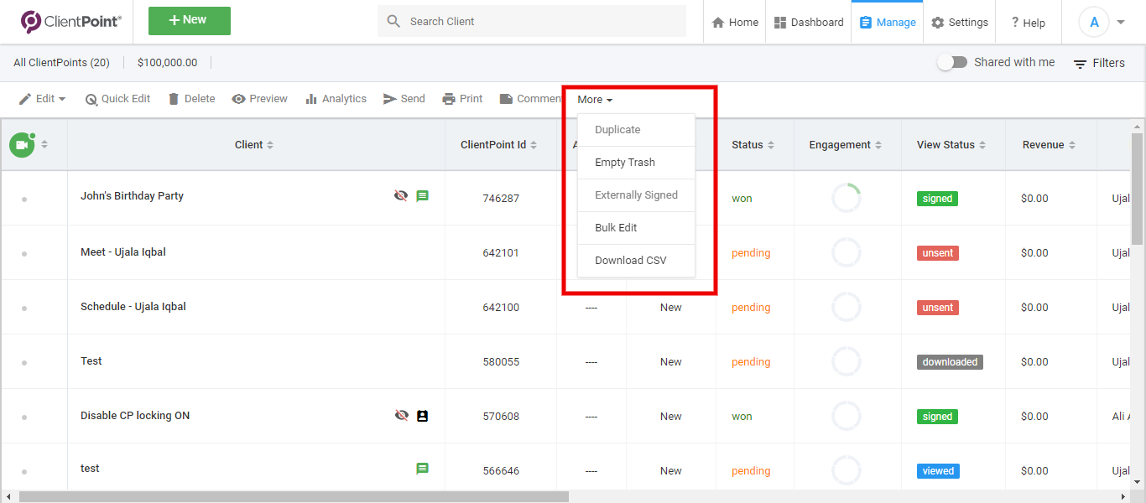Click the Delete trash icon

tap(174, 99)
